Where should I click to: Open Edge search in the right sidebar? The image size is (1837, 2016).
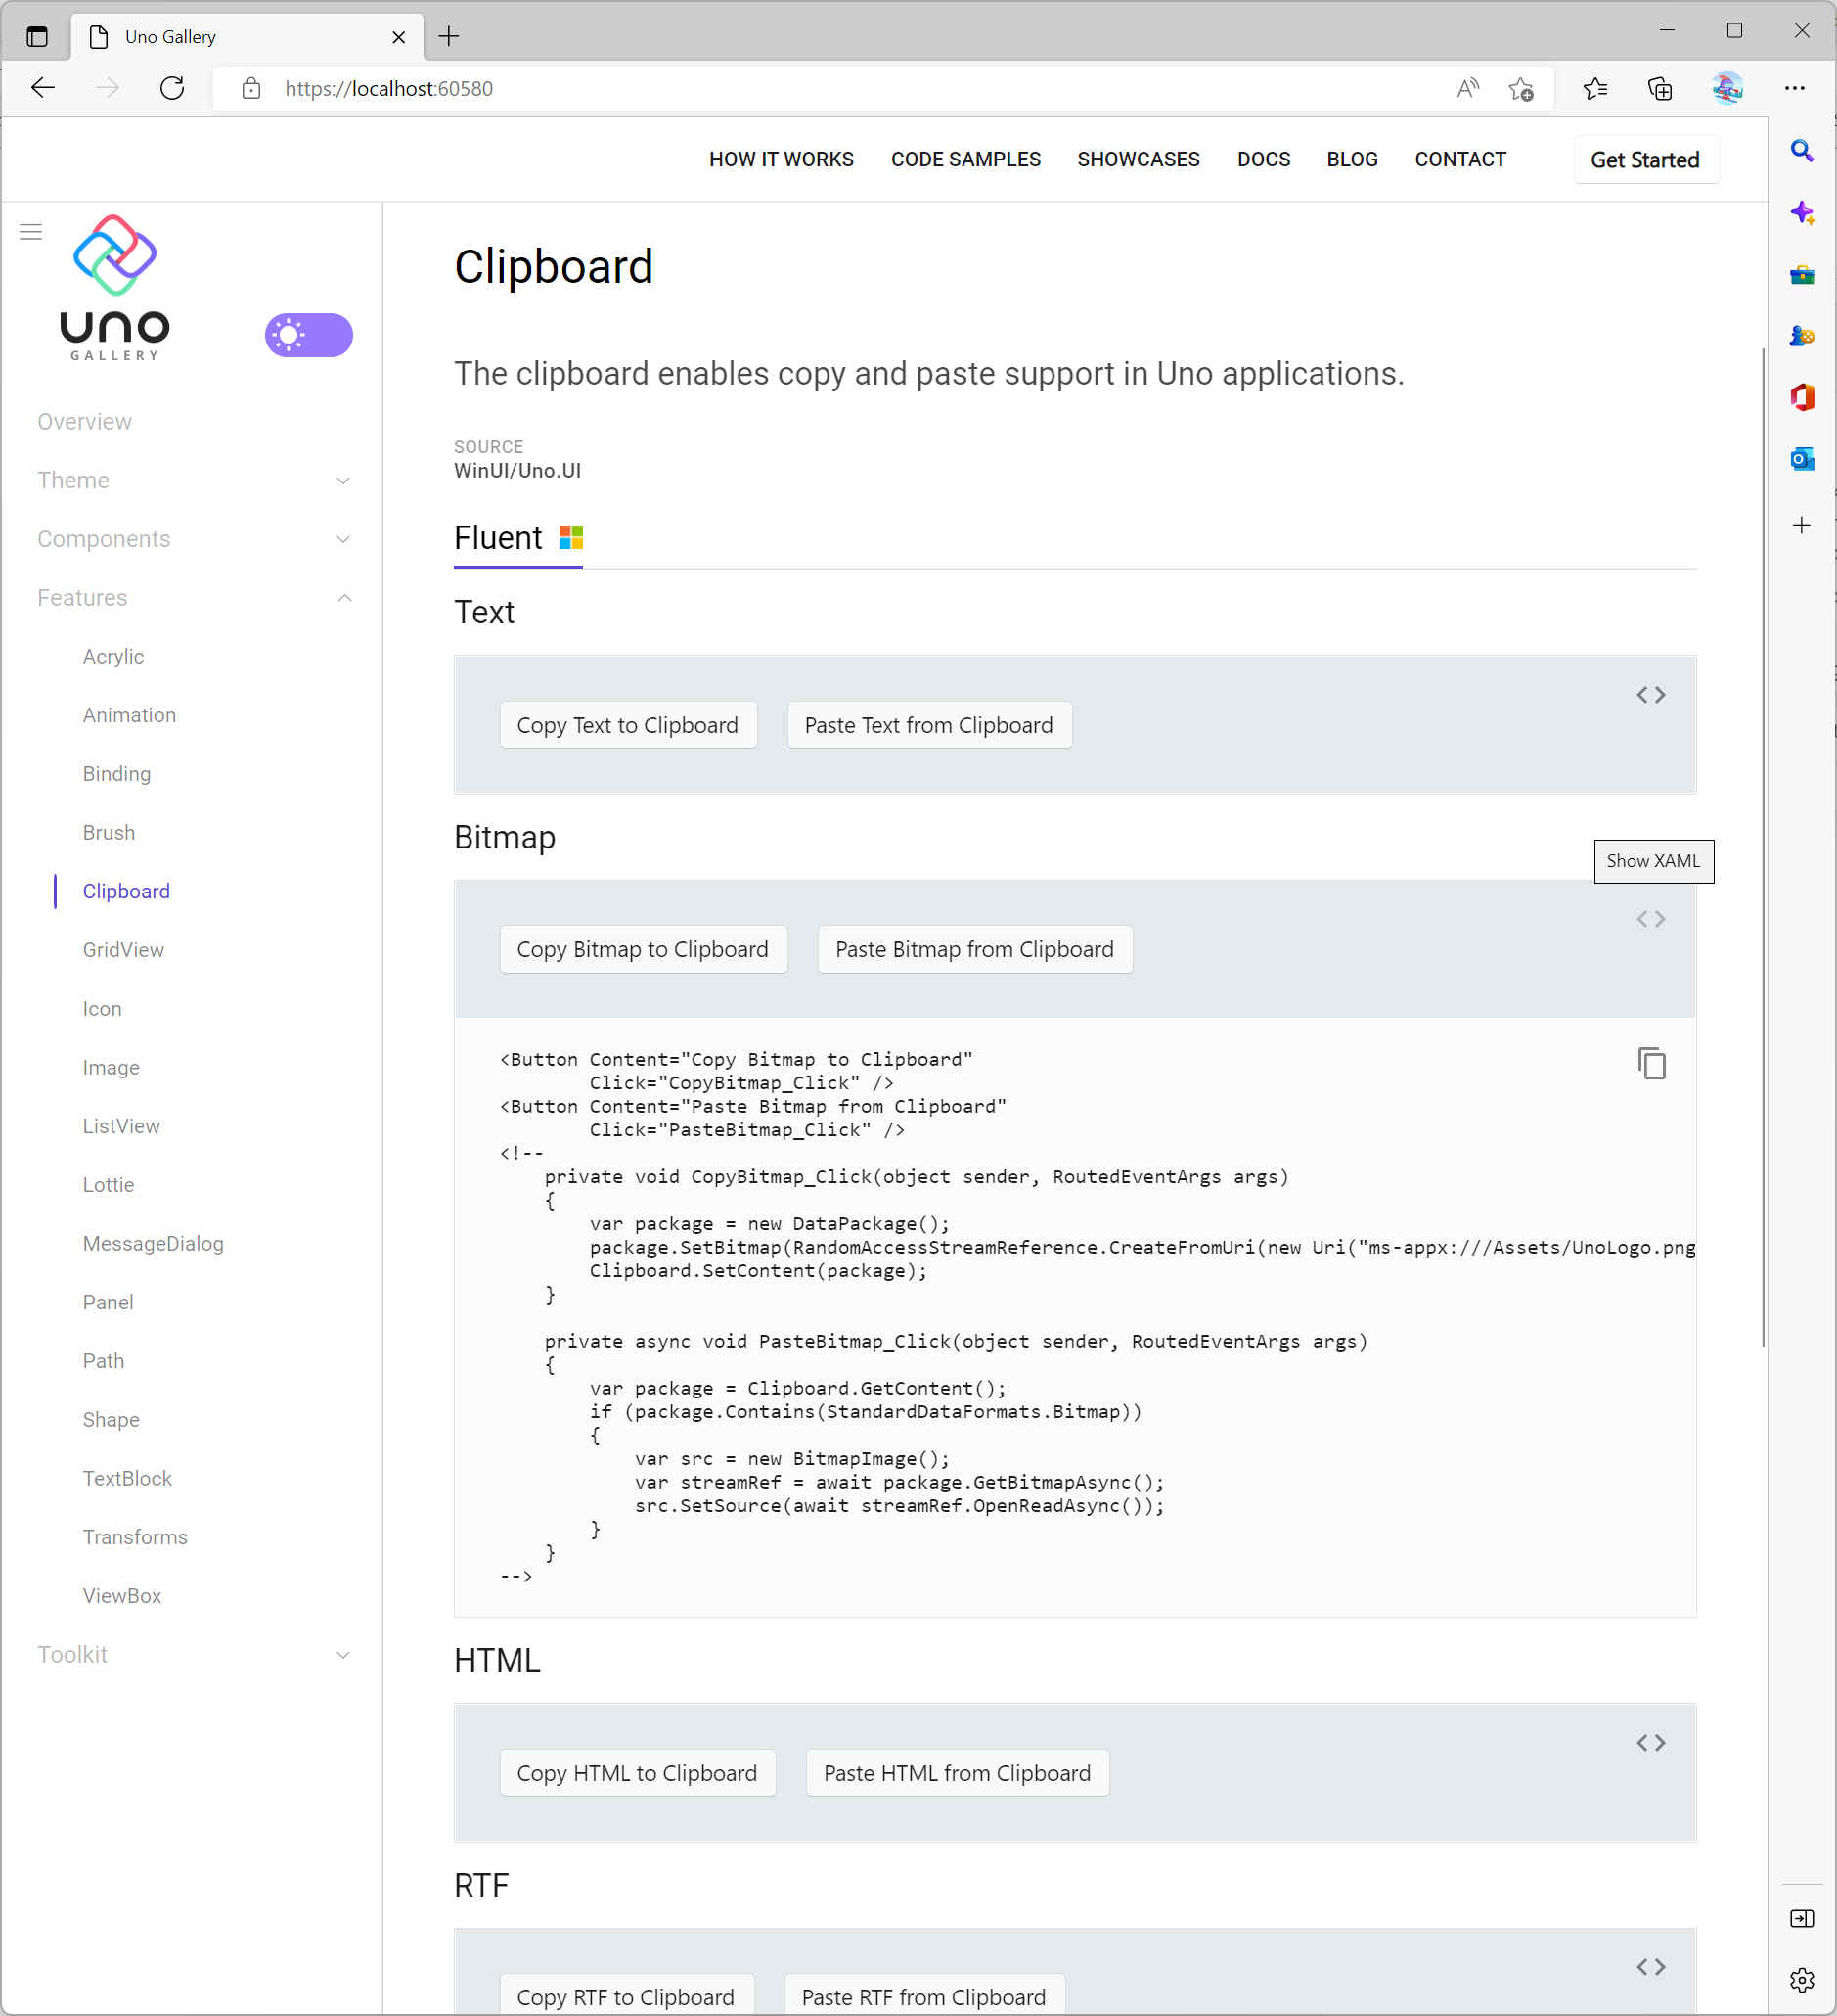pyautogui.click(x=1803, y=150)
